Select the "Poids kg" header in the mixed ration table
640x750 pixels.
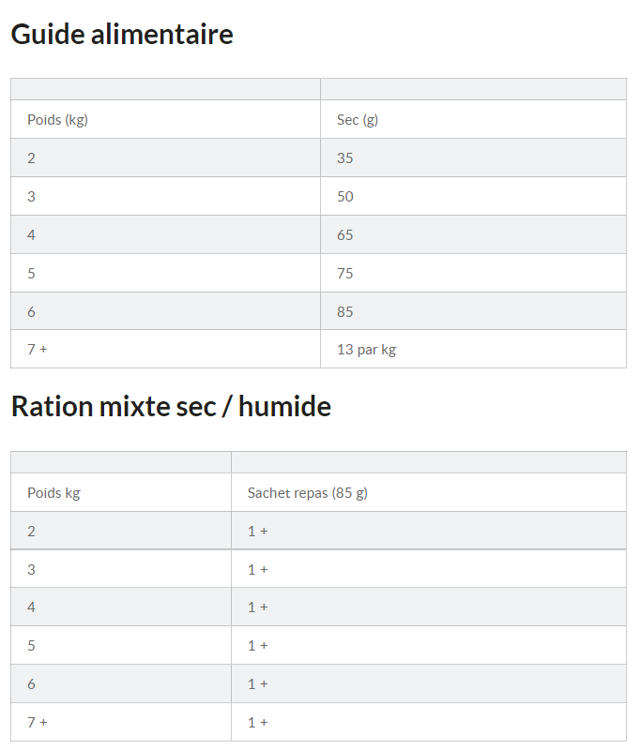click(x=53, y=492)
